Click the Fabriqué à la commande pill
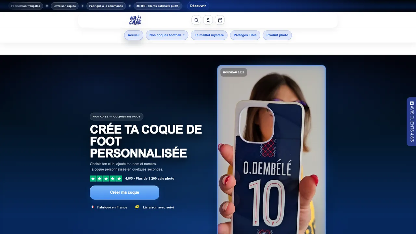The height and width of the screenshot is (234, 416). 106,6
